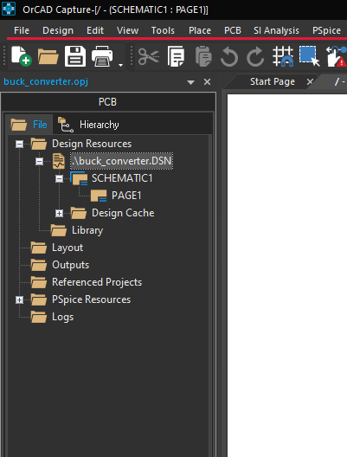Open the Place menu
This screenshot has width=347, height=457.
pos(200,30)
